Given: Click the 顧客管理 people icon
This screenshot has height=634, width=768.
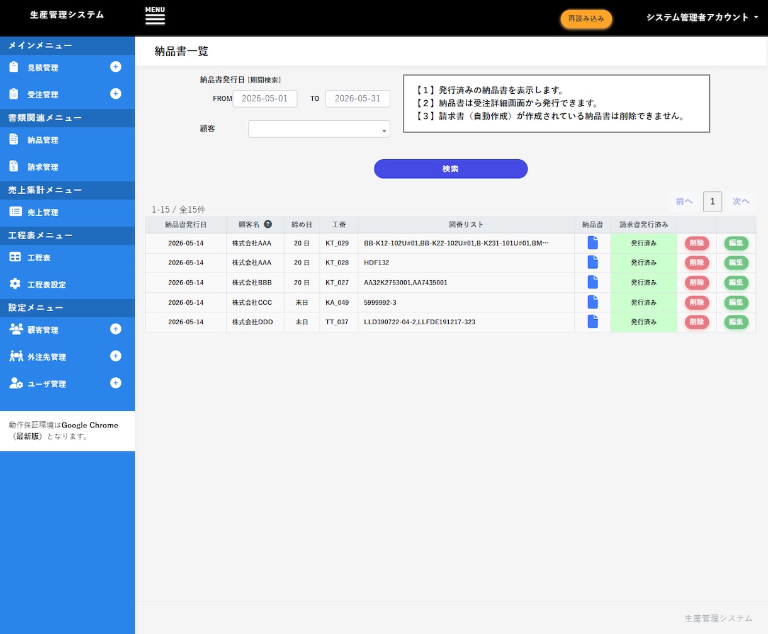Looking at the screenshot, I should coord(16,329).
